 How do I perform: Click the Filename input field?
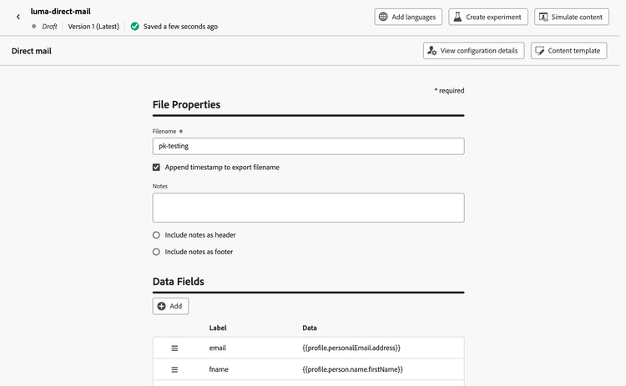pos(308,146)
